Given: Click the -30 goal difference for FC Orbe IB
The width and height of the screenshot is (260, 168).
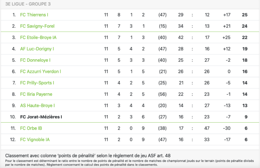Looking at the screenshot, I should tap(226, 128).
